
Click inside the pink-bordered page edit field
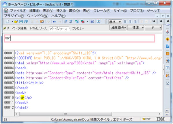[79, 38]
